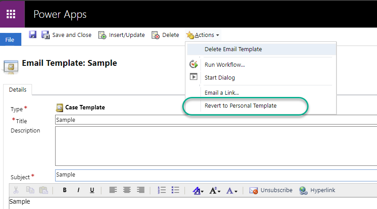This screenshot has width=377, height=209.
Task: Click the Actions star icon
Action: point(190,35)
